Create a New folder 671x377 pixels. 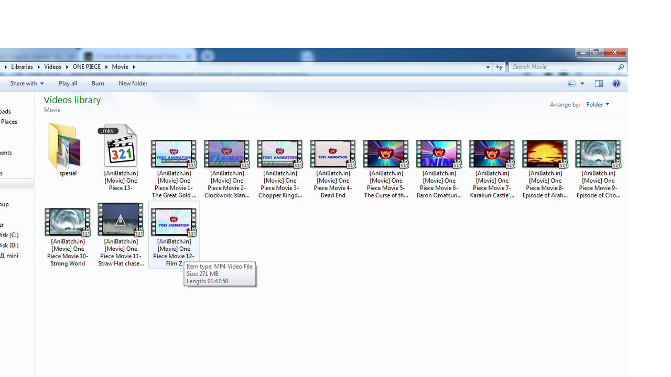coord(133,83)
